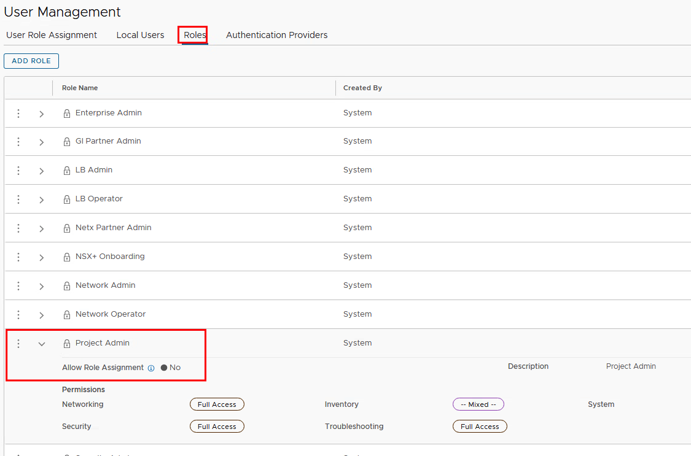Open the actions menu for Network Operator

(18, 315)
